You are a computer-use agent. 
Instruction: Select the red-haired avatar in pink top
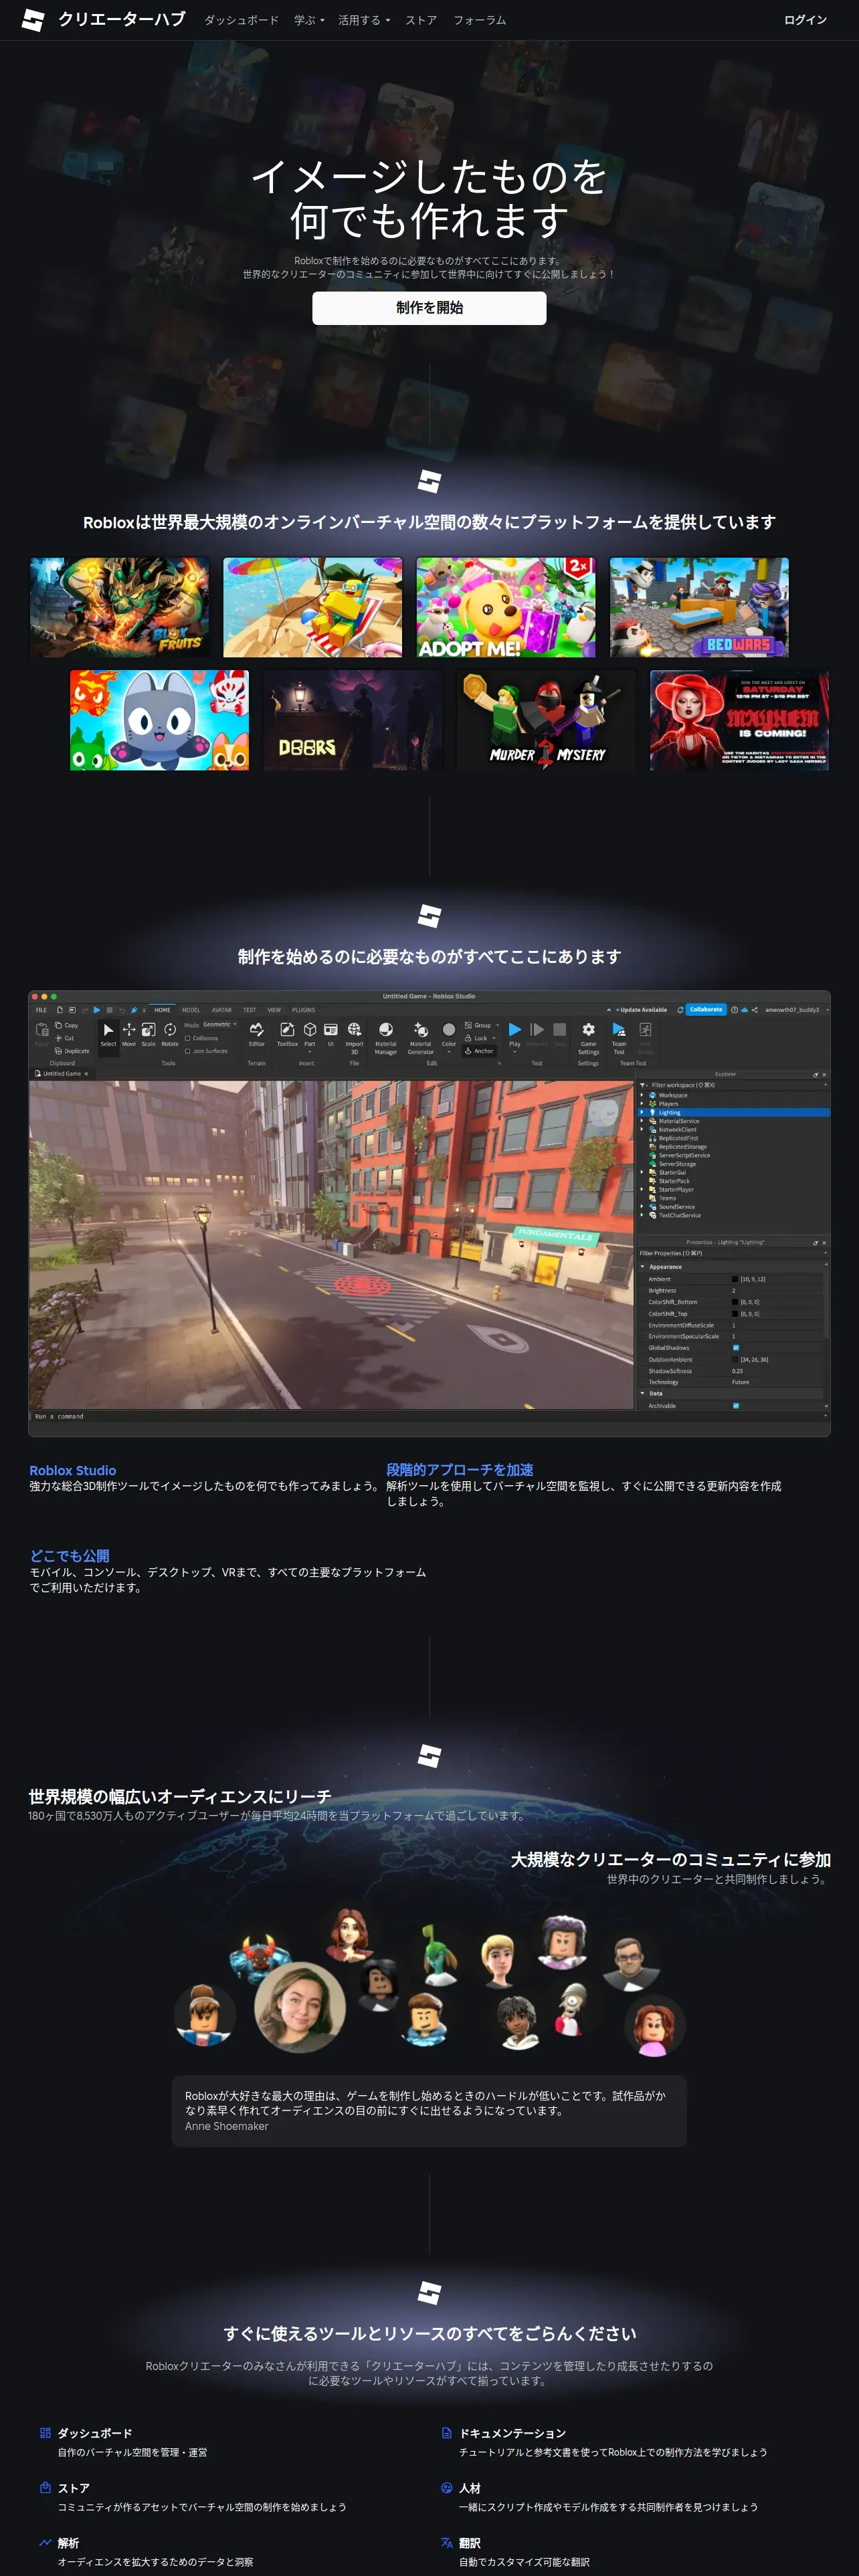pyautogui.click(x=654, y=2027)
